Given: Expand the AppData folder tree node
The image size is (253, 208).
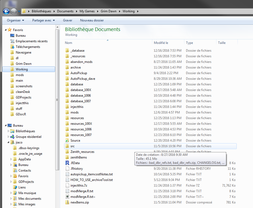Looking at the screenshot, I should [11, 159].
